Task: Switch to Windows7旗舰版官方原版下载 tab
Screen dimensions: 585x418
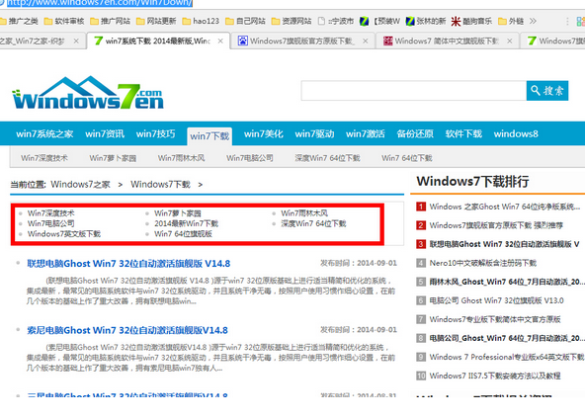Action: click(302, 41)
